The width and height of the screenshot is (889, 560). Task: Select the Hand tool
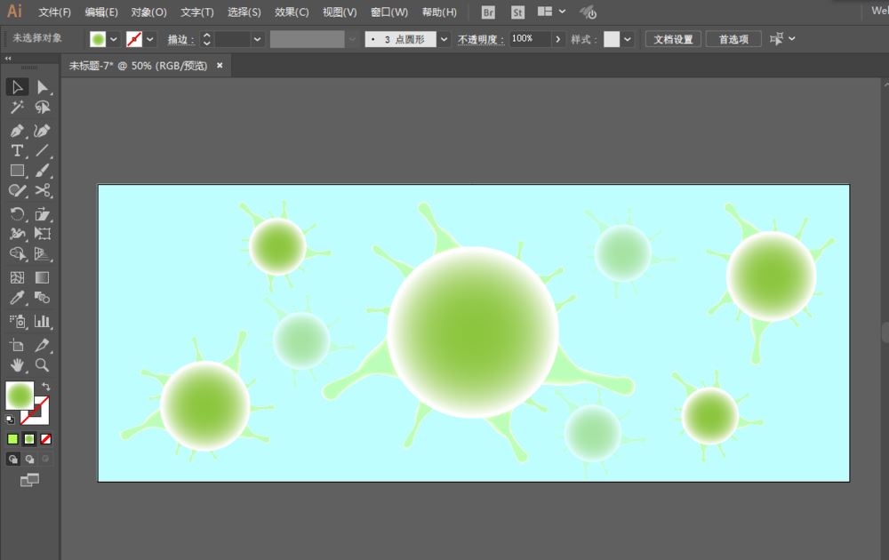pyautogui.click(x=17, y=364)
